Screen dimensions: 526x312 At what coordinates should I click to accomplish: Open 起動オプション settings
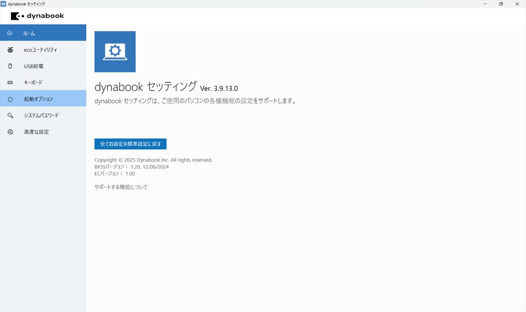pyautogui.click(x=43, y=99)
